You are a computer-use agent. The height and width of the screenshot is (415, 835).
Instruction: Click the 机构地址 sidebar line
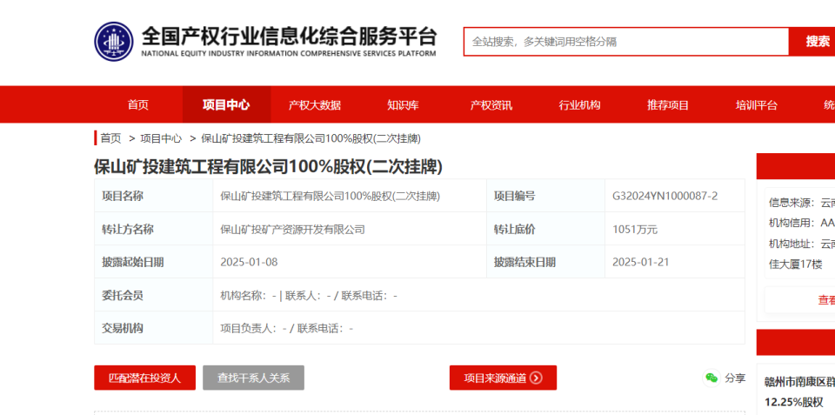coord(801,244)
